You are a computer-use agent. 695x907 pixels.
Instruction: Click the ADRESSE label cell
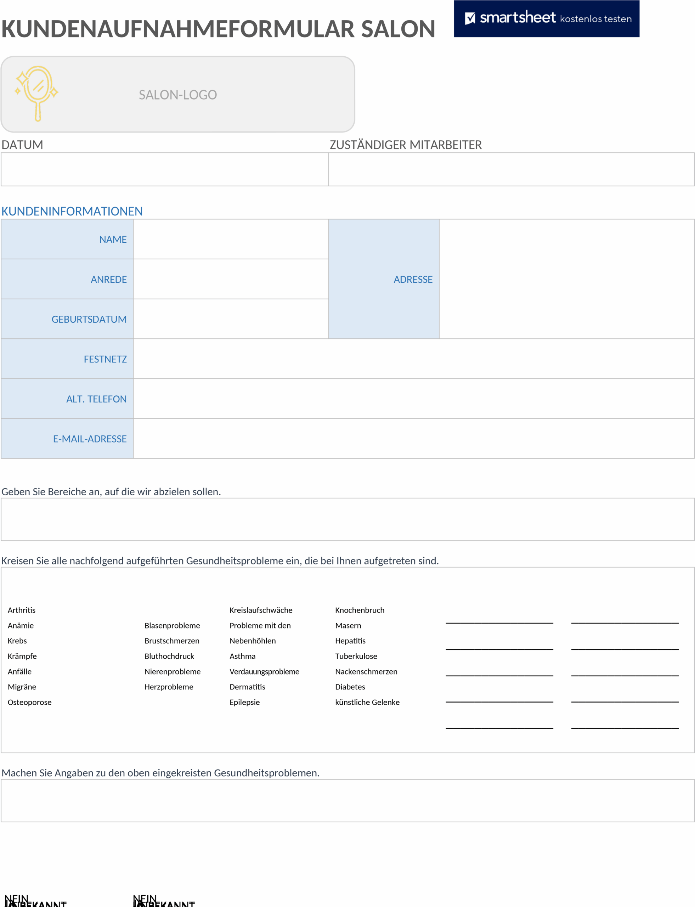click(x=384, y=279)
